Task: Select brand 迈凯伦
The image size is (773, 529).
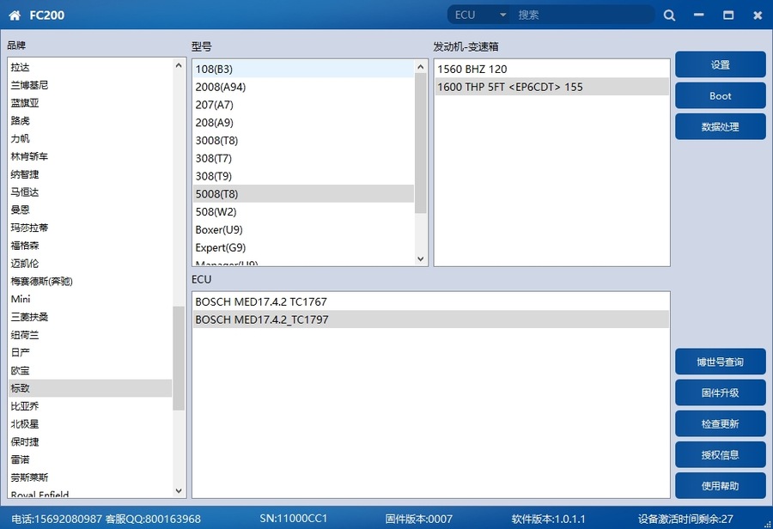Action: 90,264
